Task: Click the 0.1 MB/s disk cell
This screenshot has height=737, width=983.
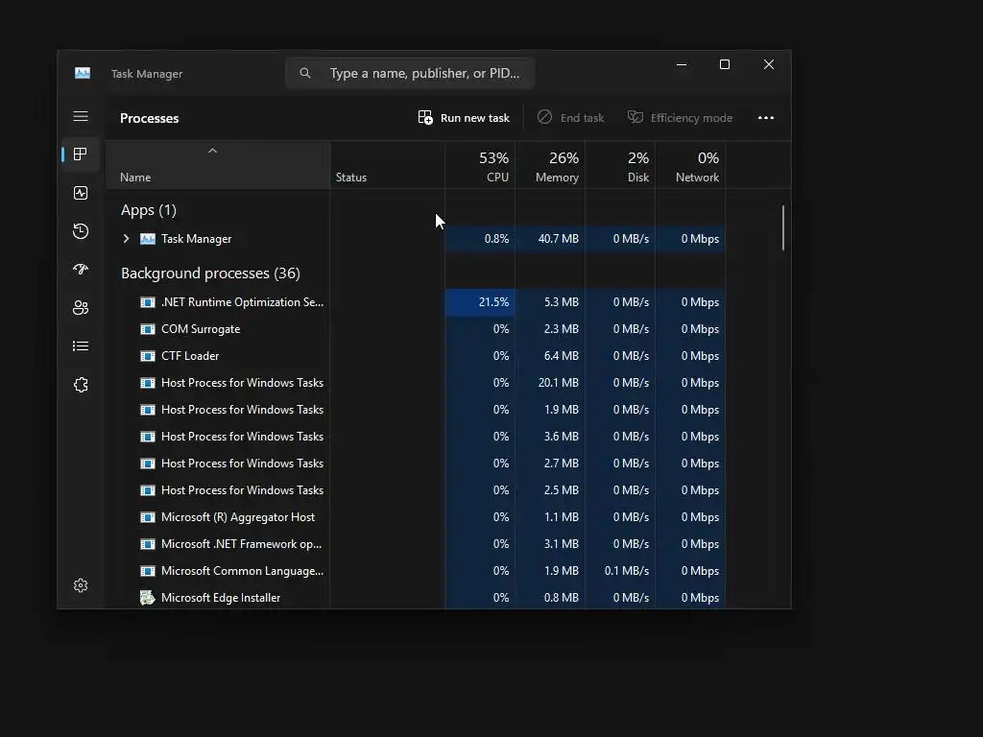Action: pyautogui.click(x=620, y=571)
